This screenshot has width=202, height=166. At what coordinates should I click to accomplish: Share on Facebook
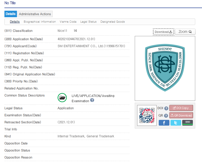164,123
